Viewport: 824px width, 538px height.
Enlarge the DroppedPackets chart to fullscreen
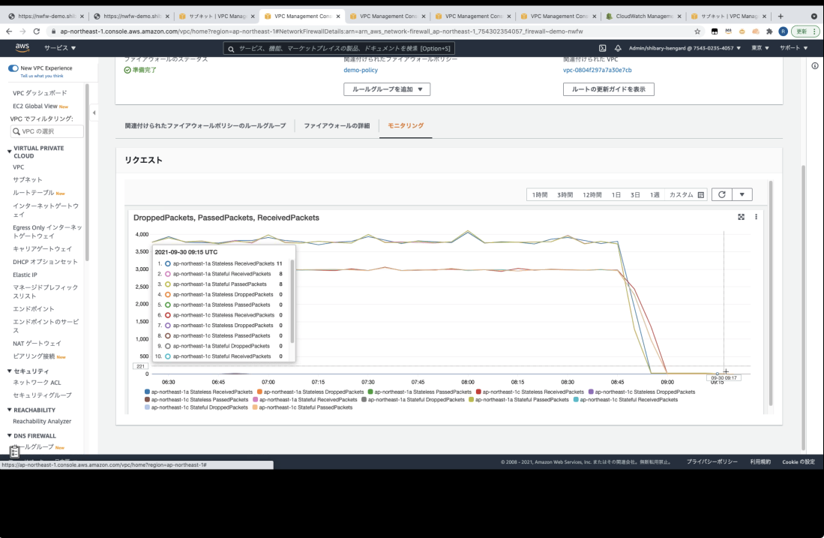coord(741,217)
